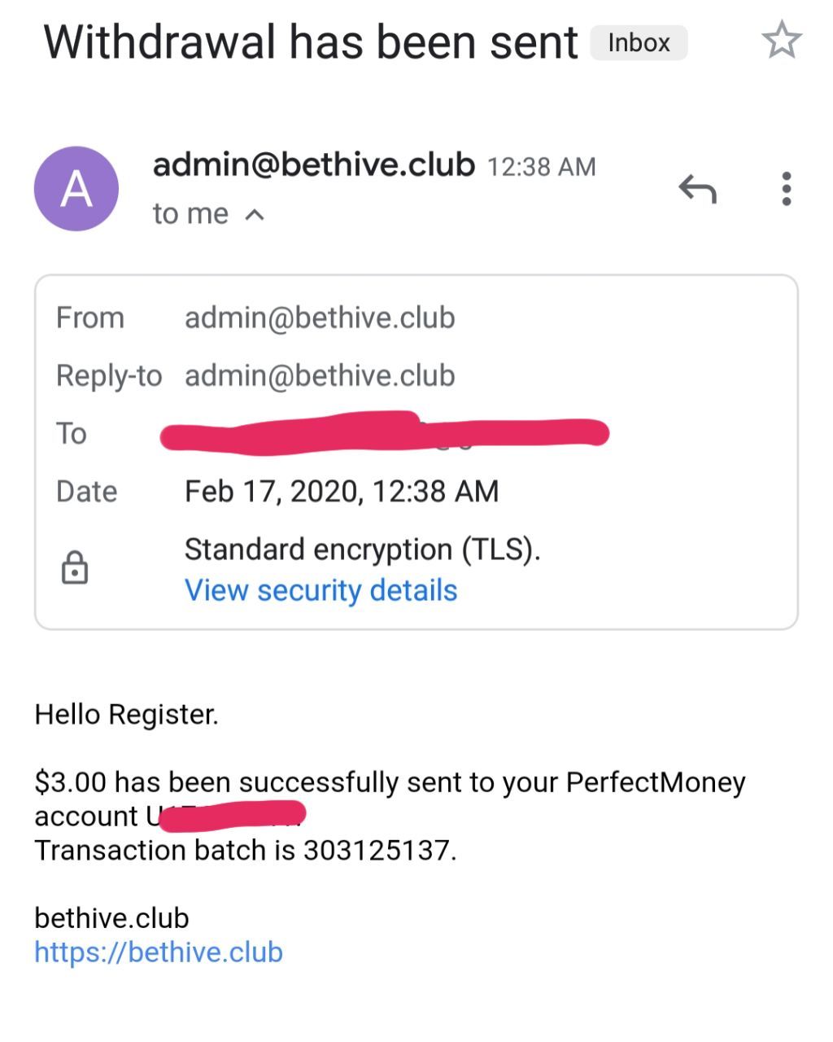Image resolution: width=833 pixels, height=1042 pixels.
Task: Star this email with the star icon
Action: coord(782,42)
